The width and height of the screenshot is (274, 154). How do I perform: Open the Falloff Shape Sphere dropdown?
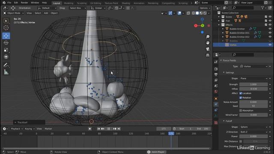[x=254, y=127]
